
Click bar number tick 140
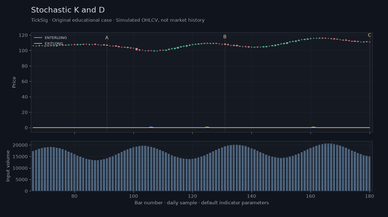[x=251, y=196]
